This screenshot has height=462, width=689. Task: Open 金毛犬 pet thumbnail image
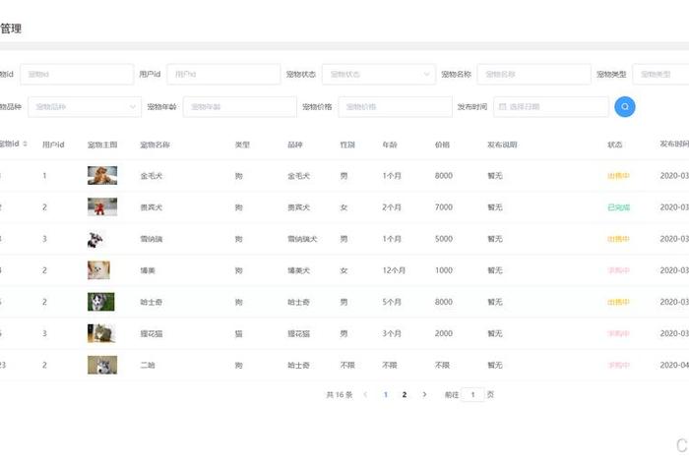point(102,176)
